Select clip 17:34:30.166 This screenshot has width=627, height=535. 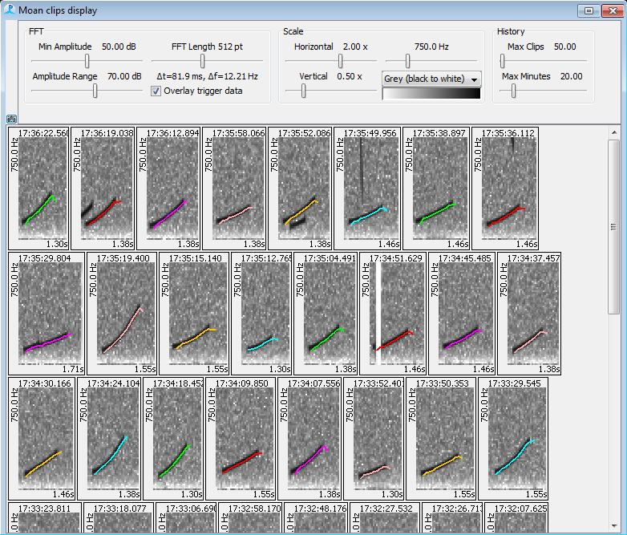coord(42,439)
